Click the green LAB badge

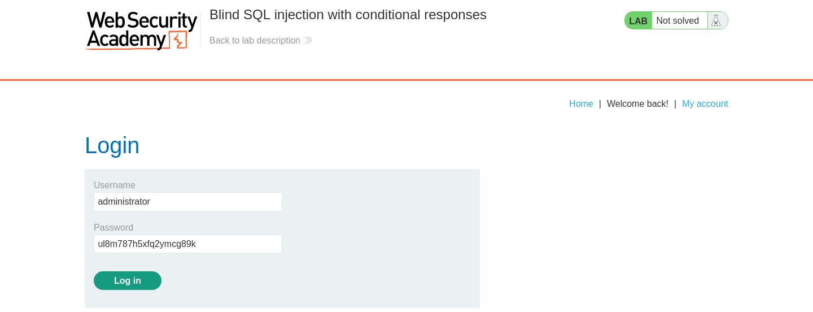[638, 21]
